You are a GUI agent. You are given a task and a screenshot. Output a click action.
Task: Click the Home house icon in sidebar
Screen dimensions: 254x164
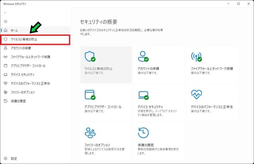pos(6,30)
